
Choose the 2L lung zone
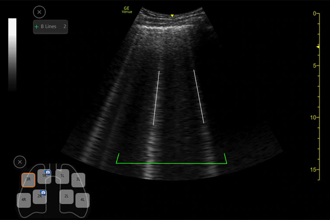click(67, 197)
